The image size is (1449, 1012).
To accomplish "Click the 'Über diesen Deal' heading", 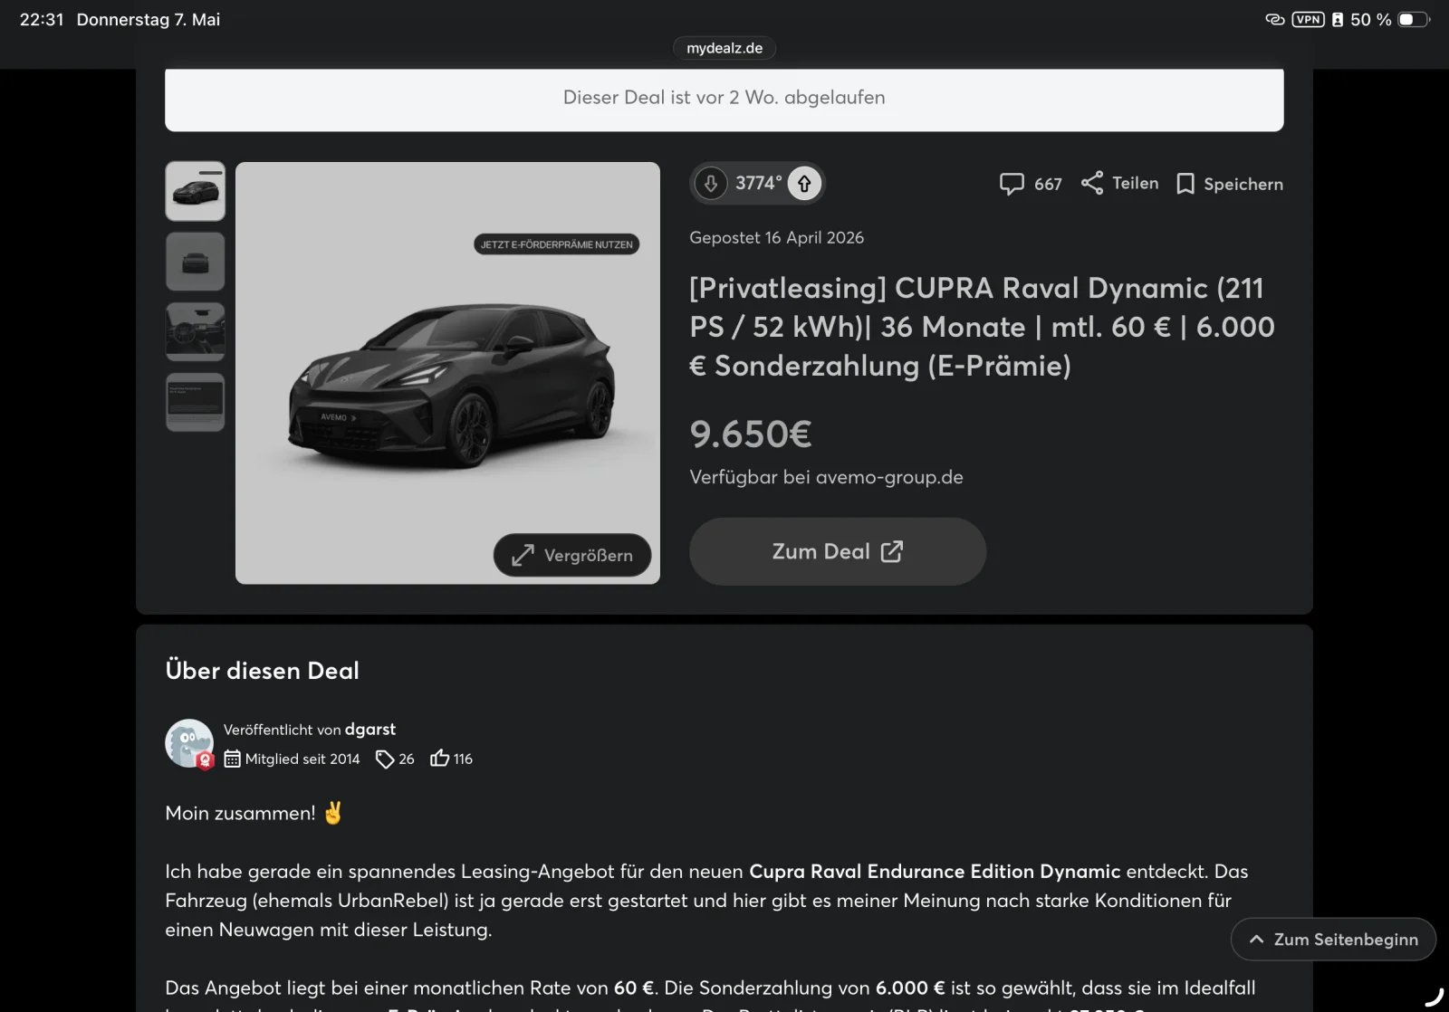I will 263,671.
